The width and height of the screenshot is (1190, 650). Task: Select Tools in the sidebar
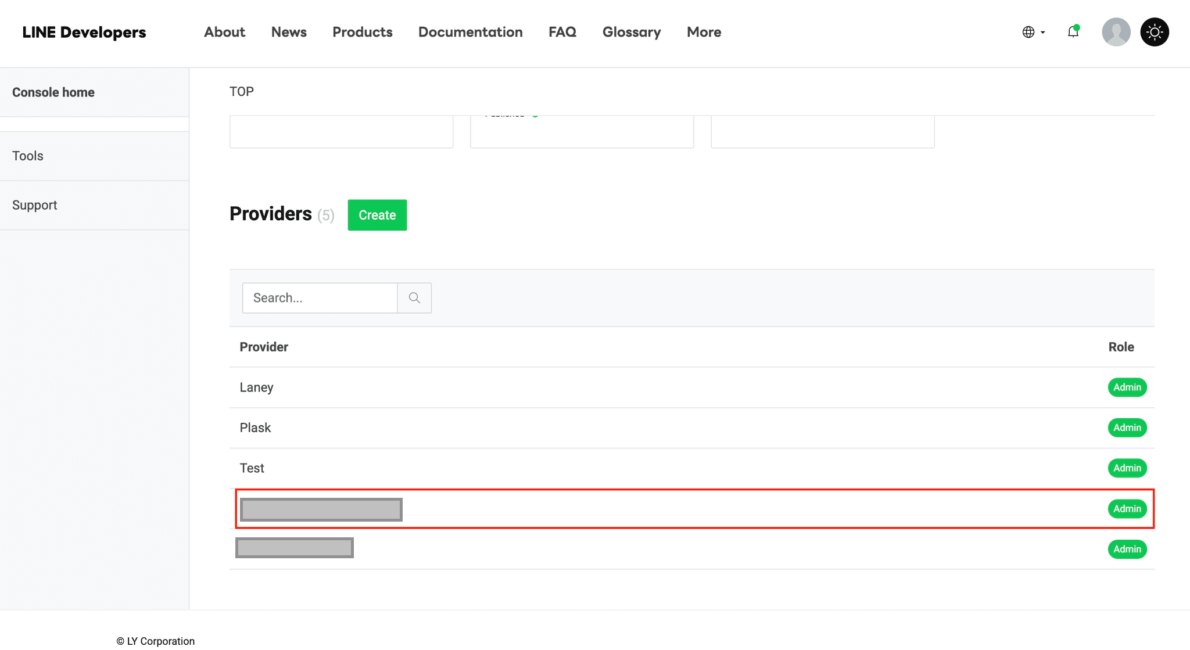(x=94, y=156)
